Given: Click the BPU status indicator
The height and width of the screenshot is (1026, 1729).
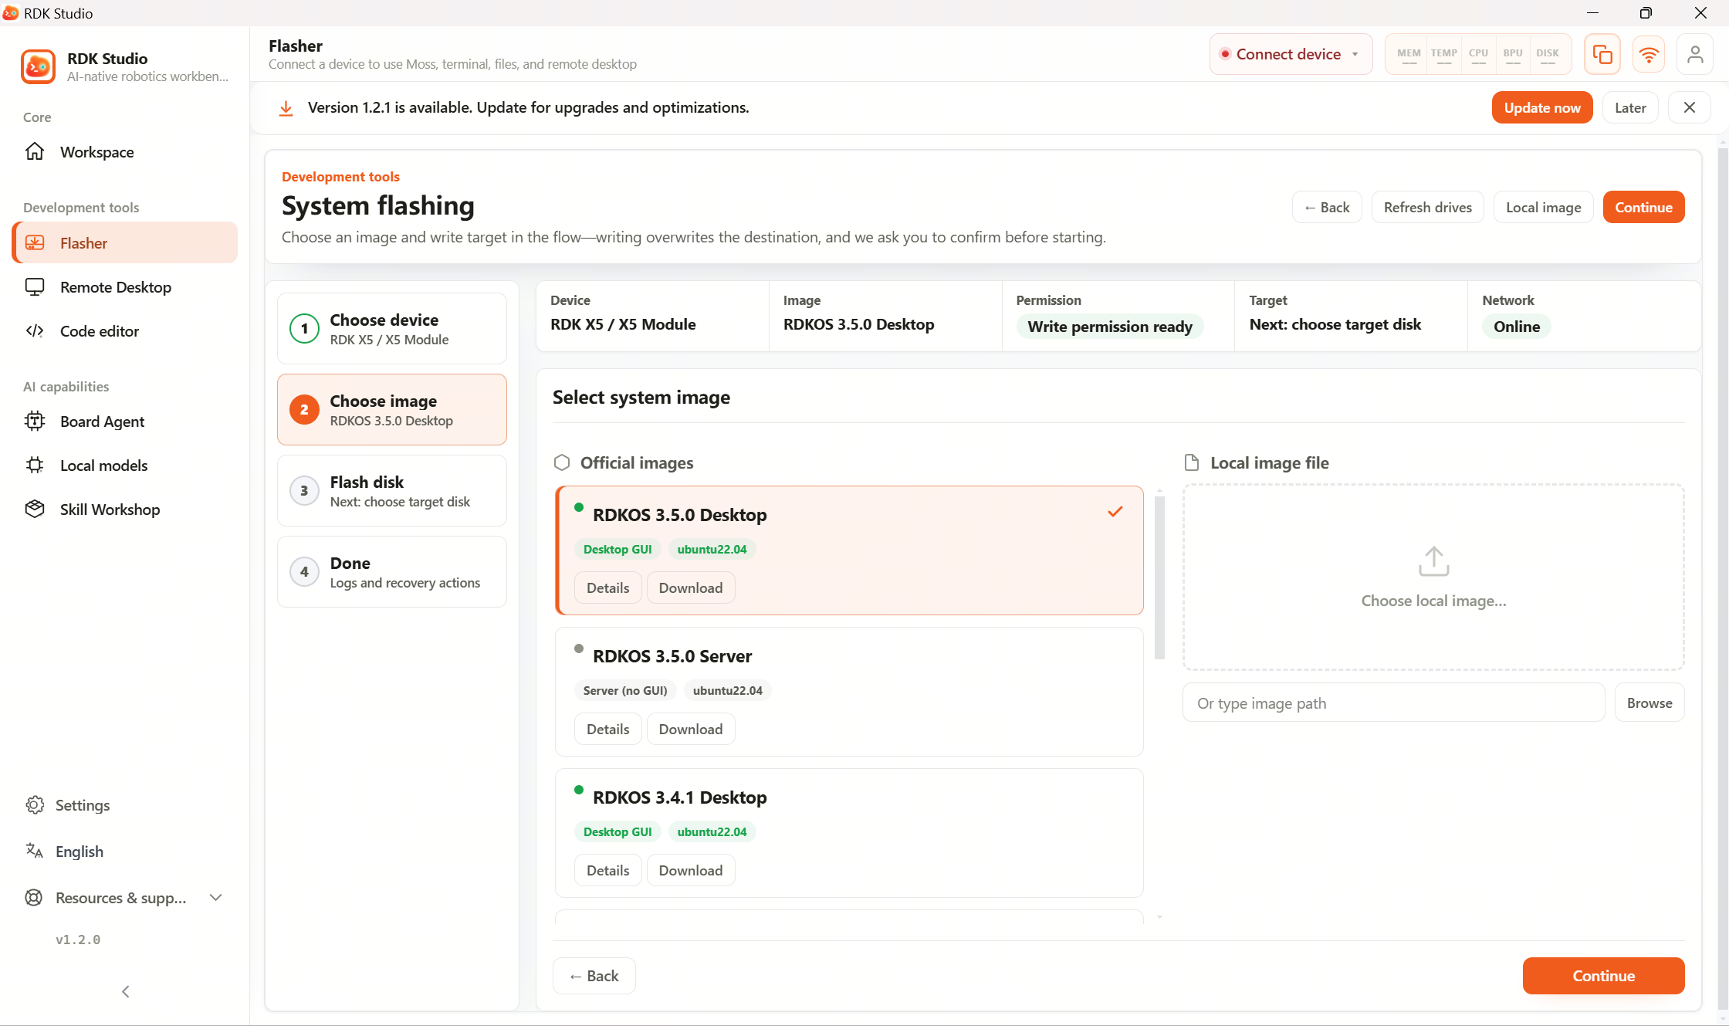Looking at the screenshot, I should (1513, 55).
